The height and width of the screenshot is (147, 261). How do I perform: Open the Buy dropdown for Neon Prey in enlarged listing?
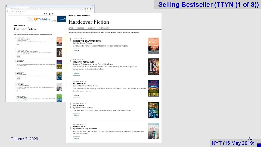tap(76, 115)
